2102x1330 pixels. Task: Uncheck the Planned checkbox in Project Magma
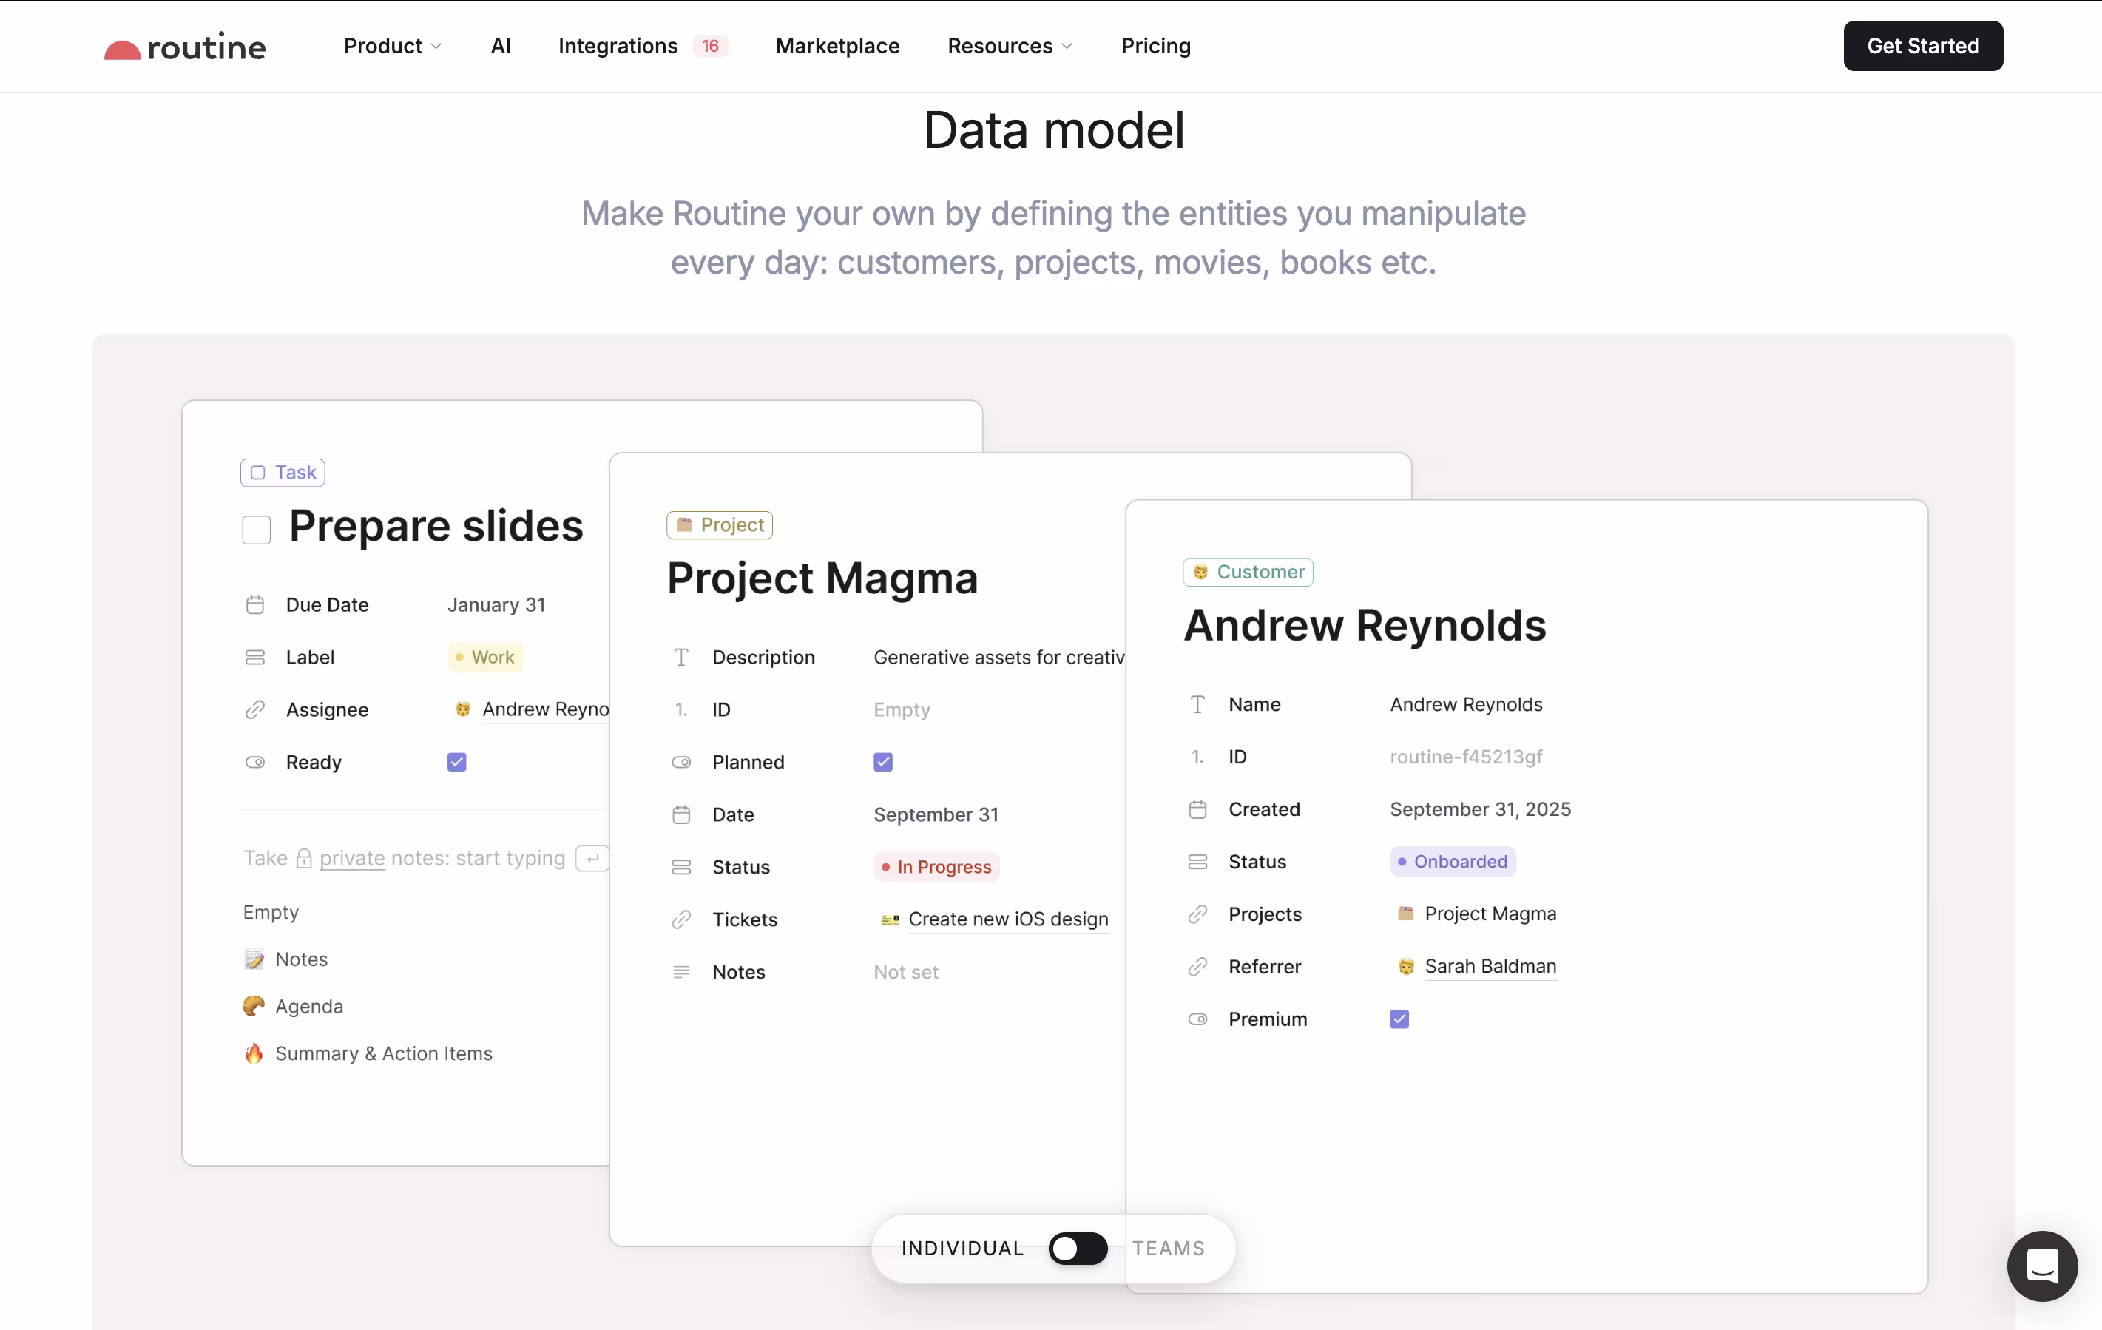click(x=882, y=761)
